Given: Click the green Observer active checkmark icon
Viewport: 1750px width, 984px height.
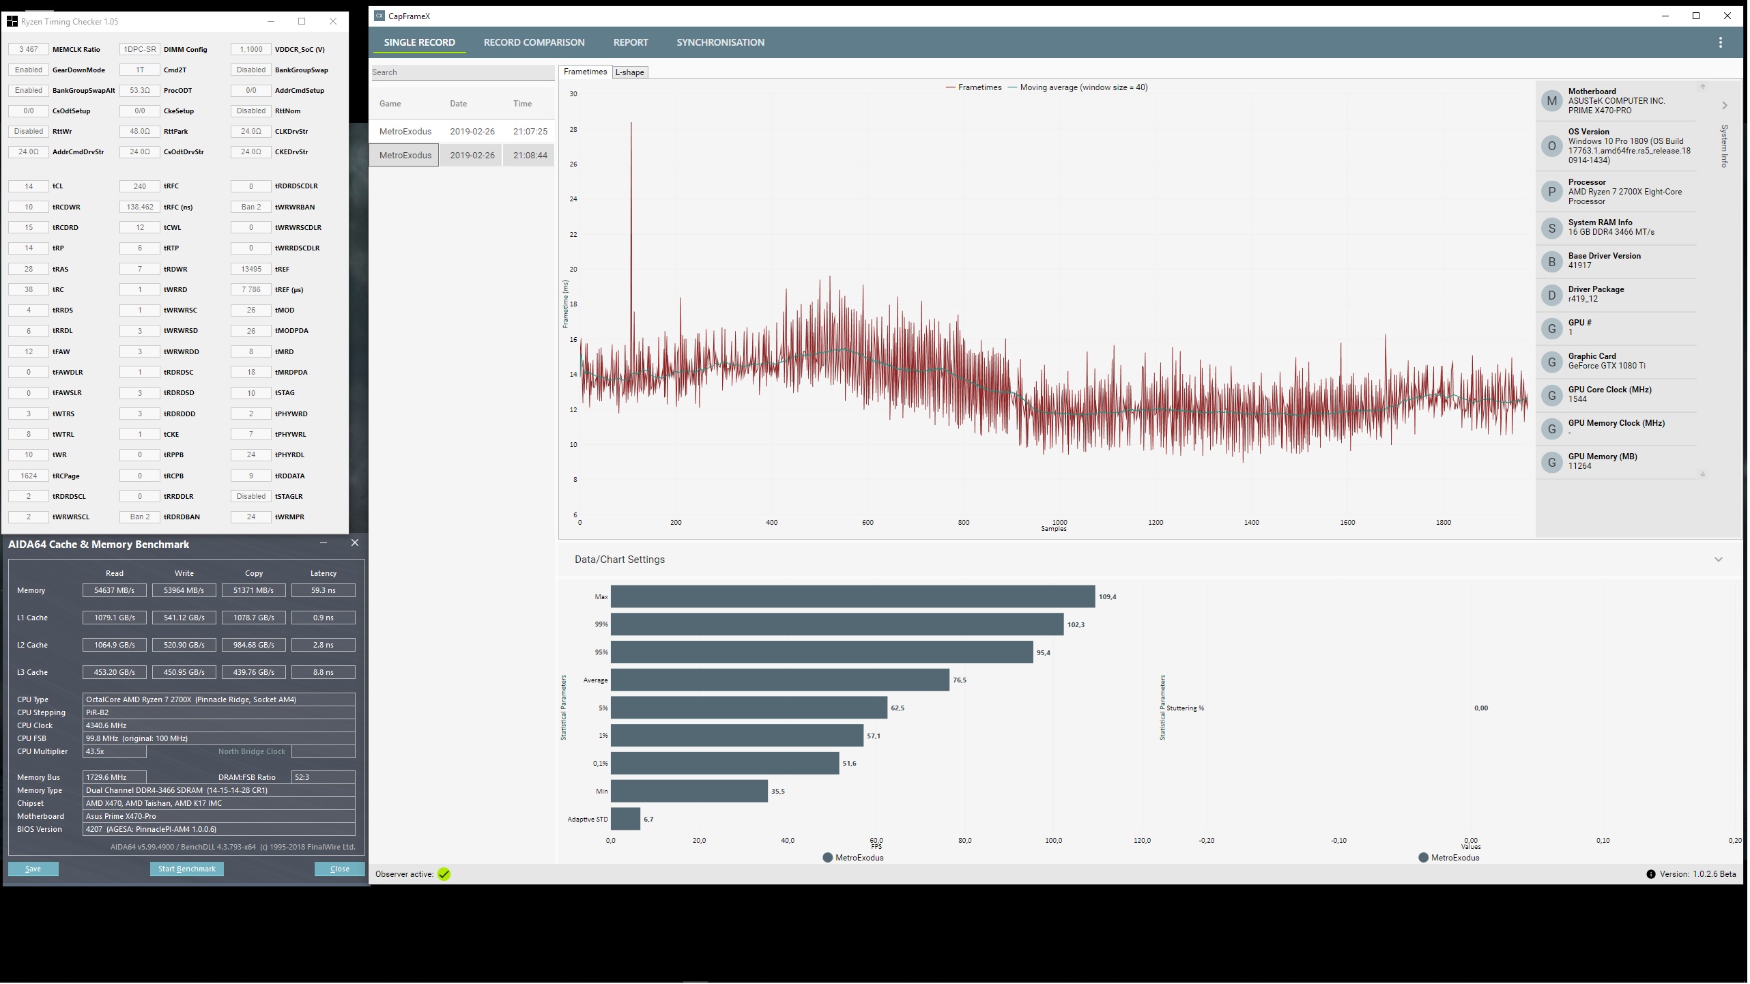Looking at the screenshot, I should coord(445,876).
